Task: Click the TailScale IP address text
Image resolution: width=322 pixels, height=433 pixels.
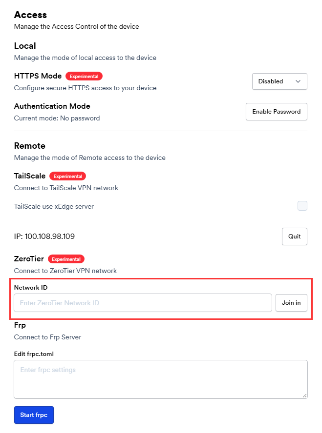Action: [44, 236]
